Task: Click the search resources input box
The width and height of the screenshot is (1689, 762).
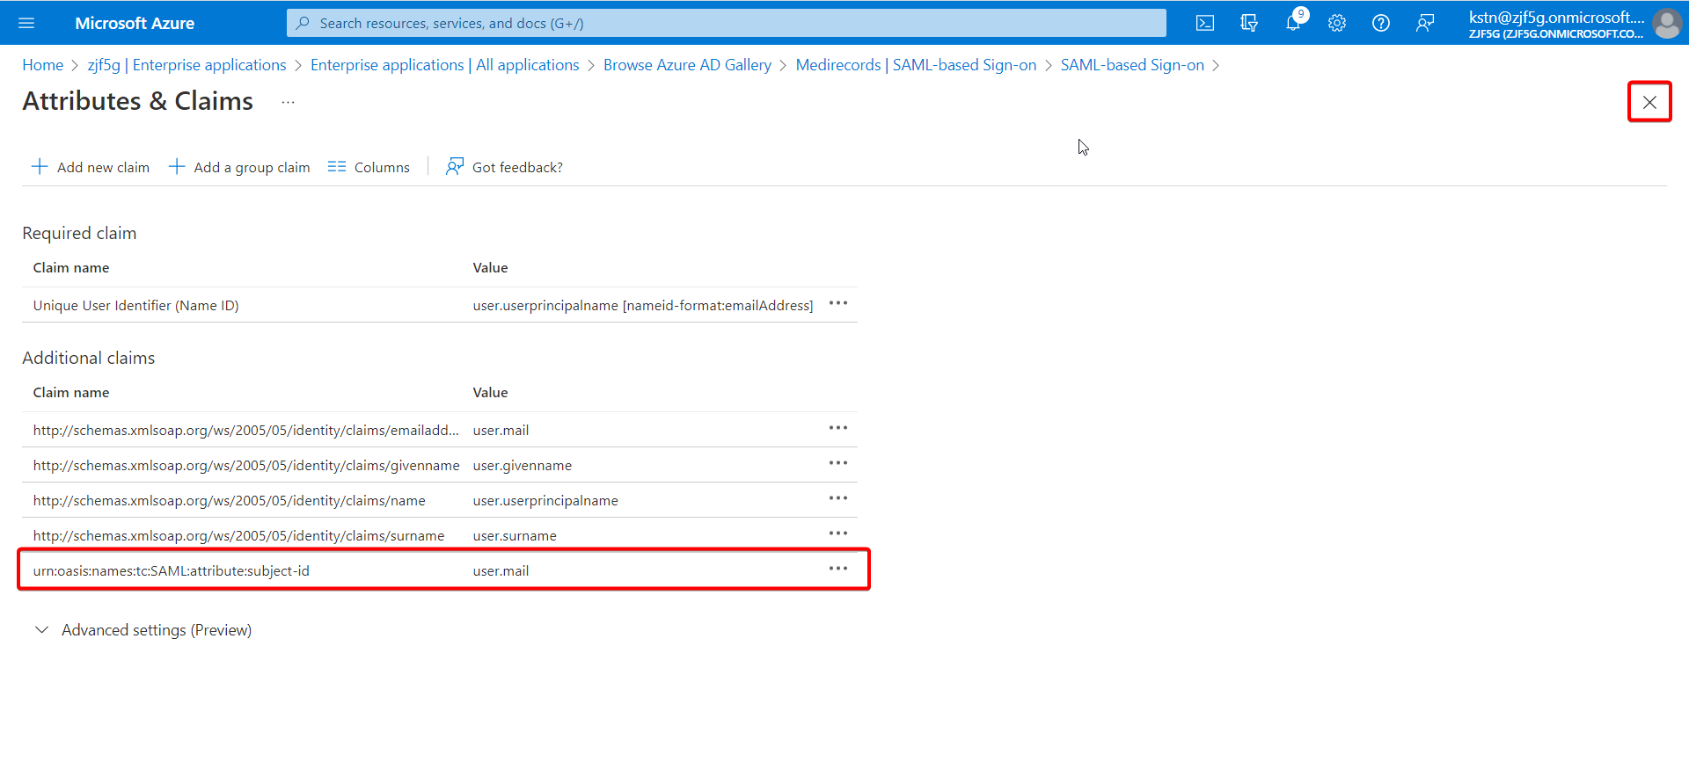Action: coord(727,23)
